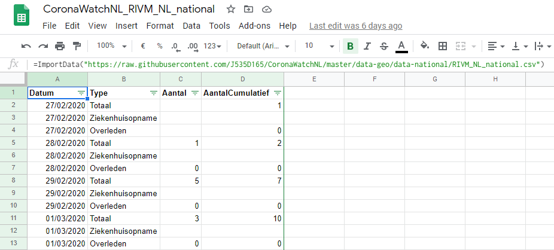
Task: Open the AantalCumulatief column filter
Action: 278,93
